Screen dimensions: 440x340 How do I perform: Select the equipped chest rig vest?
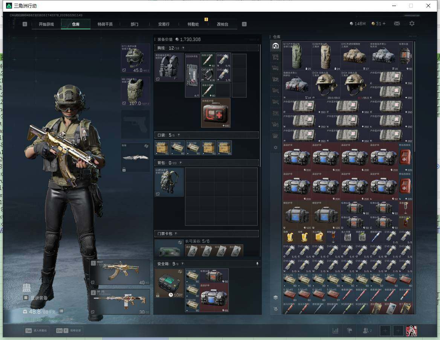[x=169, y=67]
